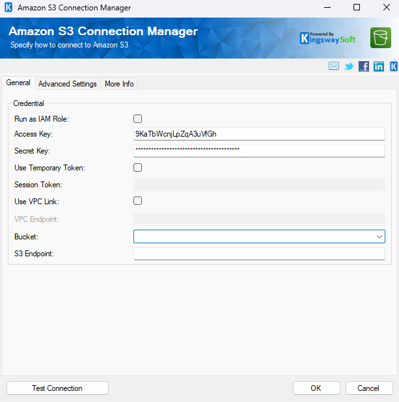Tick the Use VPC Link checkbox

(137, 201)
